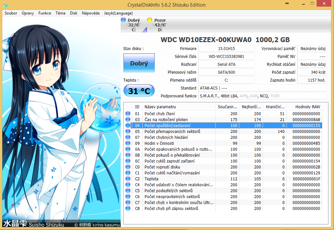
Task: Click status icon for attribute row C7
Action: (128, 202)
